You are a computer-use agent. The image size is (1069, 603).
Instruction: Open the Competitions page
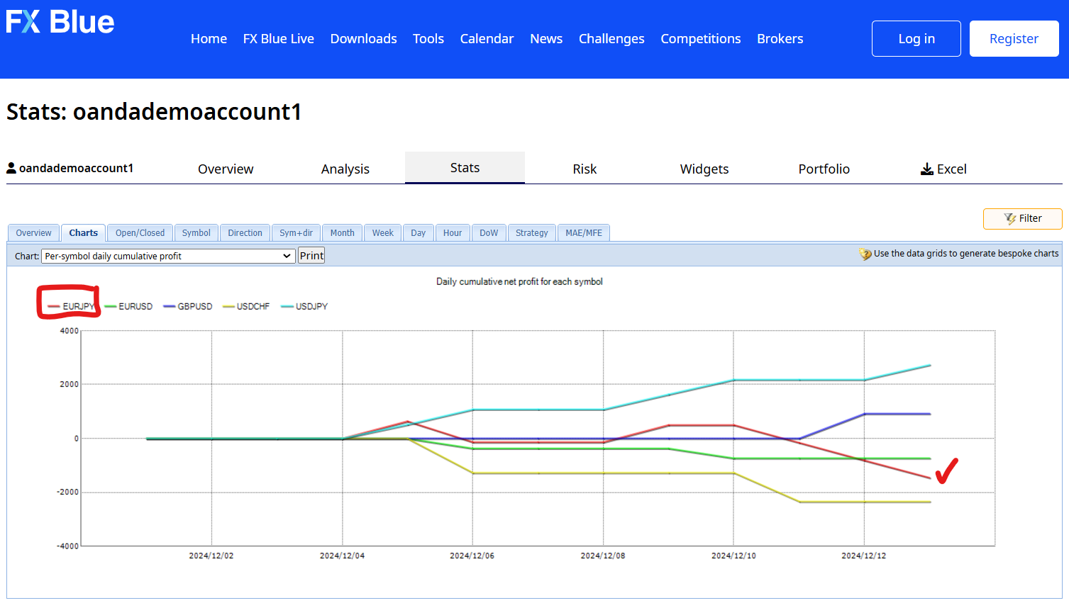click(701, 39)
